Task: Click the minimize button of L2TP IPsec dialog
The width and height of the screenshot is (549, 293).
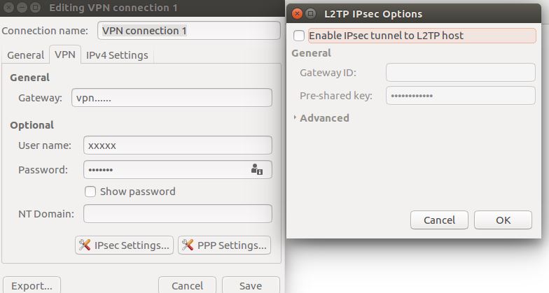Action: tap(310, 13)
